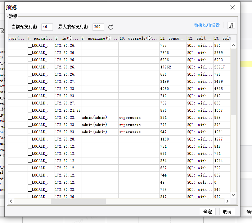Focus the 最大的预览行数 input field
The image size is (252, 223).
coord(98,27)
